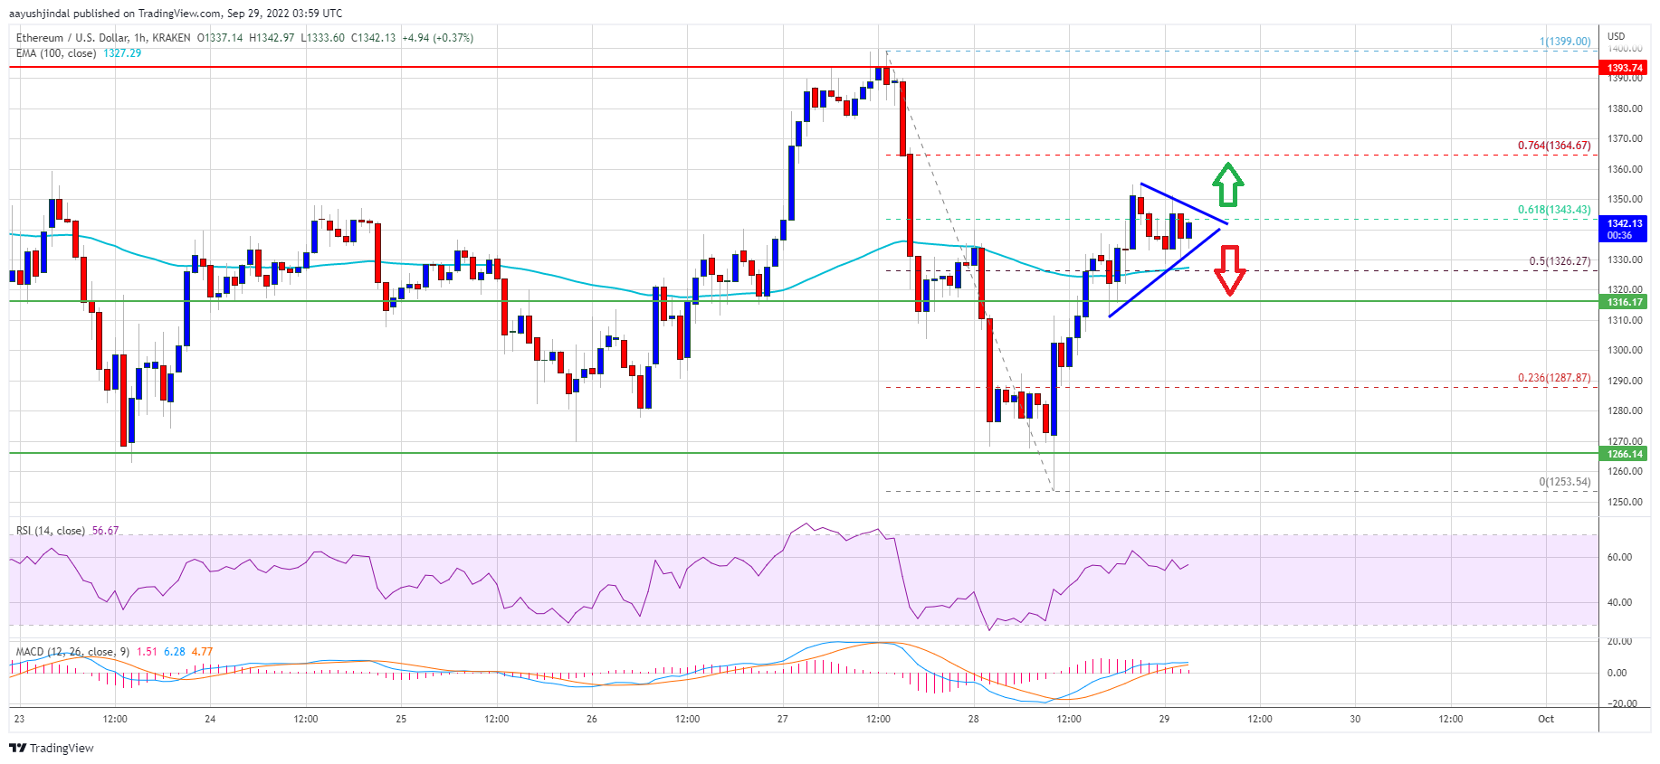Screen dimensions: 1660x764
Task: Click the EMA value 1327.29 label
Action: [x=122, y=53]
